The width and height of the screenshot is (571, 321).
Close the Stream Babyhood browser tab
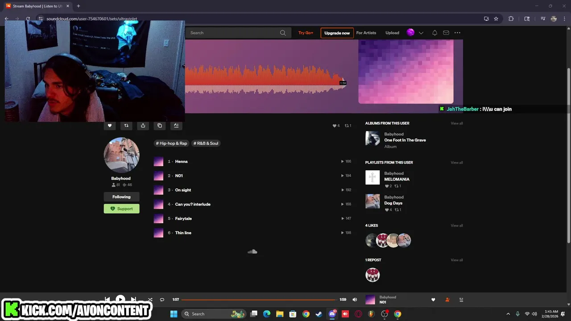[x=68, y=6]
